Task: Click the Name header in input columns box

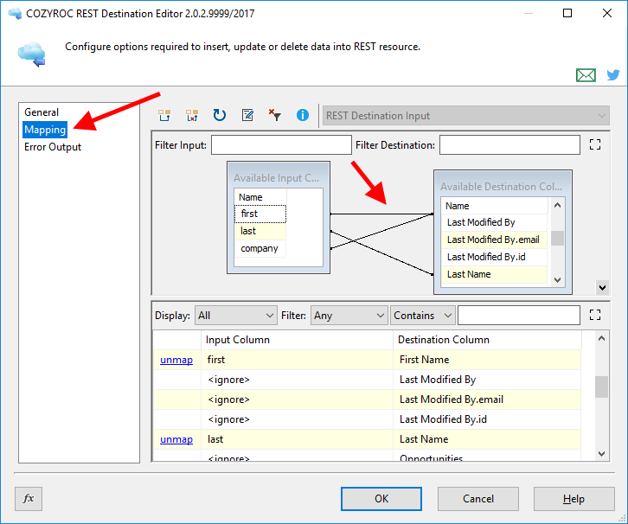Action: point(260,197)
